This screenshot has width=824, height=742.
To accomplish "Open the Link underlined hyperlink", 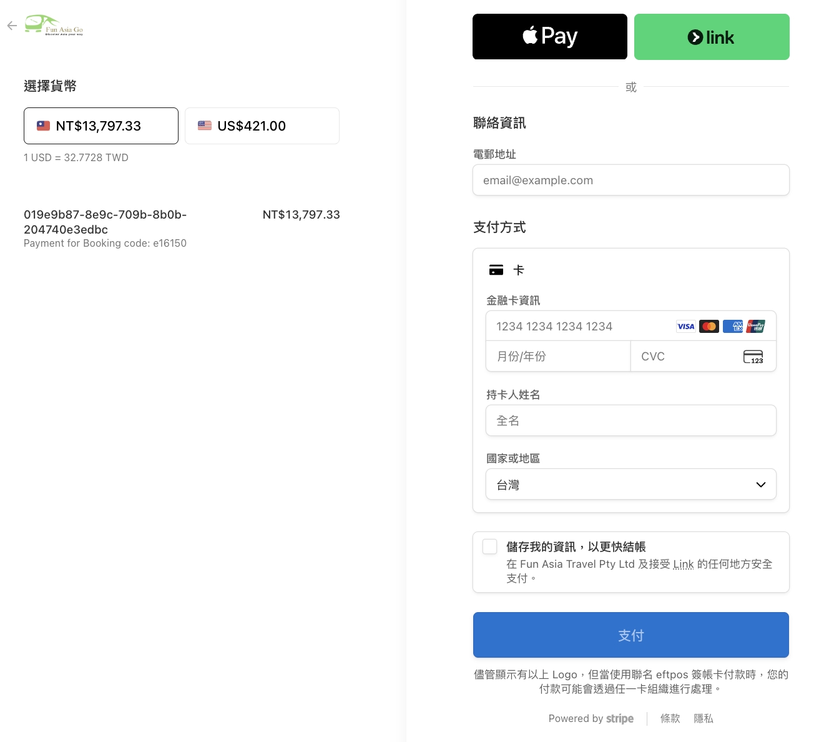I will point(684,564).
